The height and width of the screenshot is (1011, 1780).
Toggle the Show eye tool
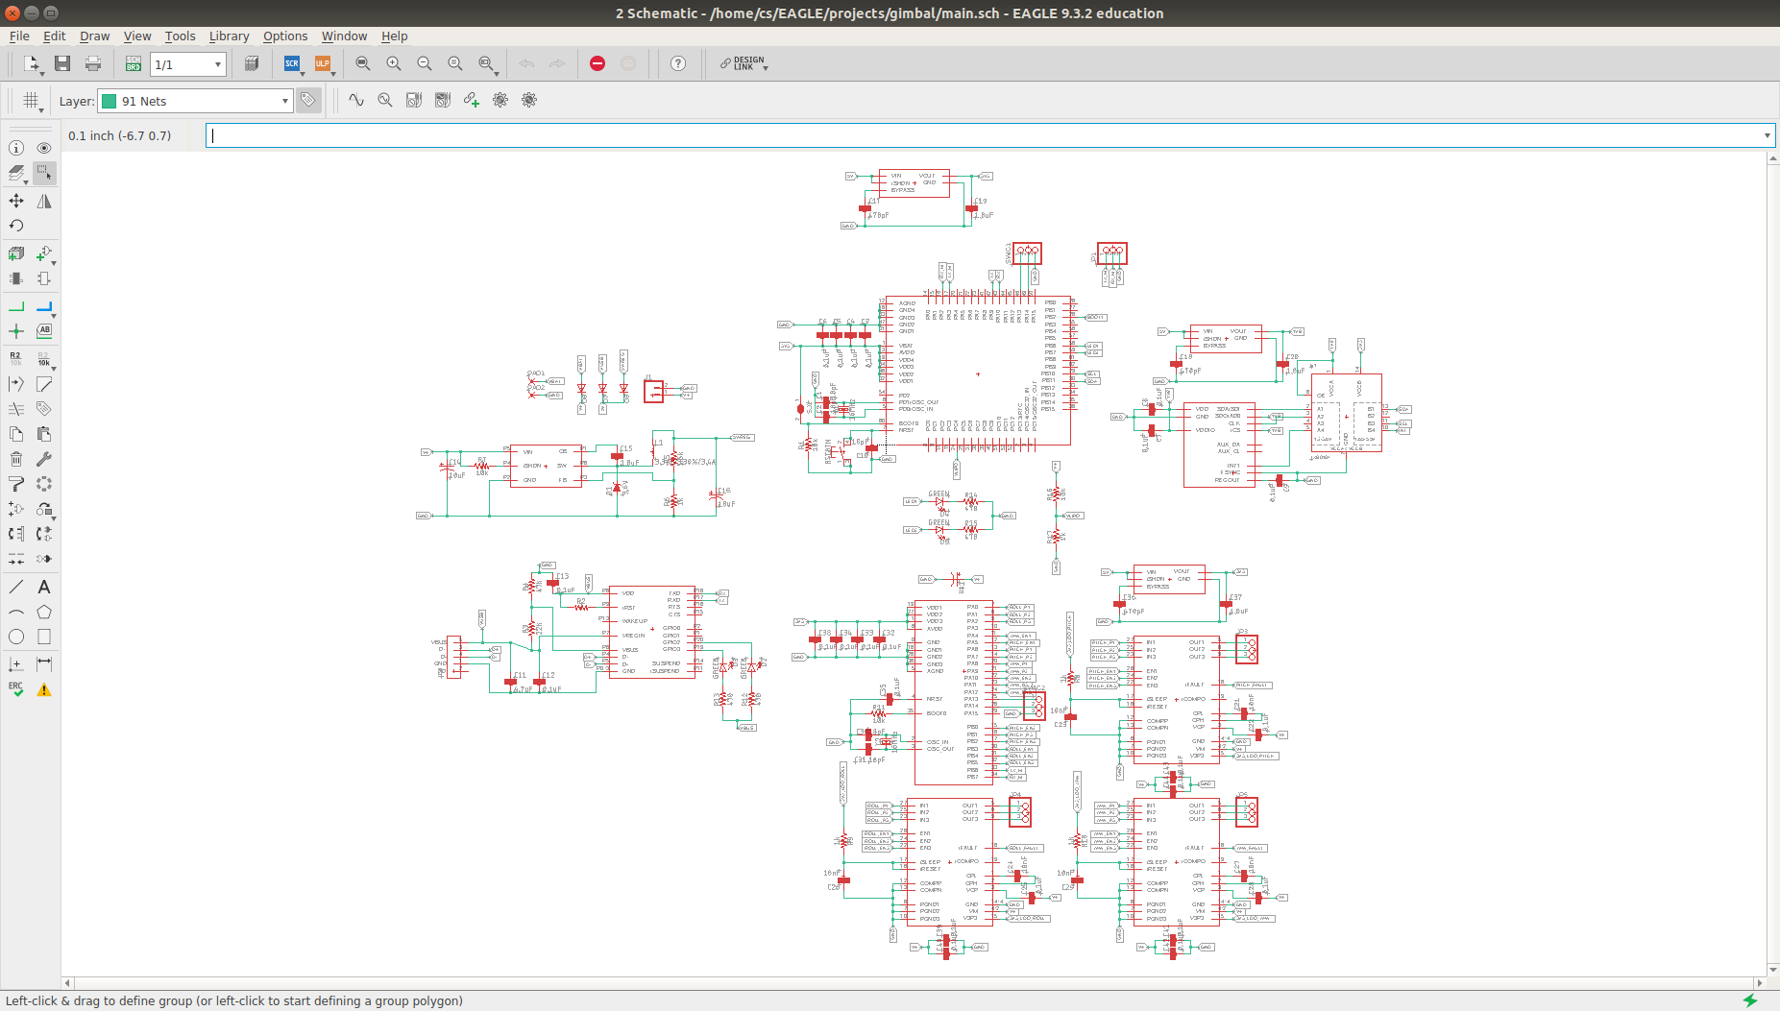click(44, 148)
